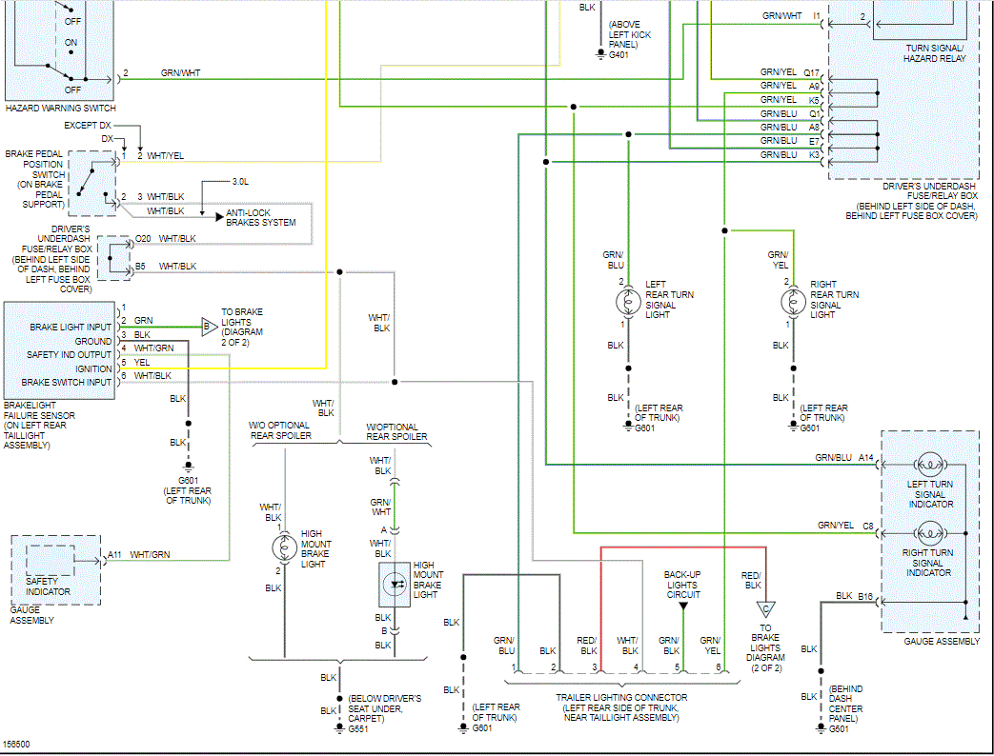Click the Below Driver's Seat Under Carpet label
The image size is (994, 756).
click(x=384, y=708)
